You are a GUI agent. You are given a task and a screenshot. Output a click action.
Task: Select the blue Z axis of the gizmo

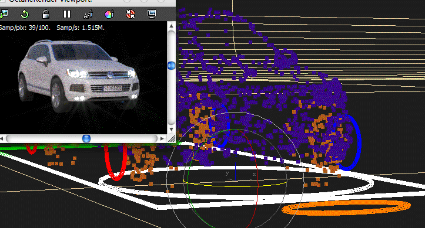pos(236,171)
